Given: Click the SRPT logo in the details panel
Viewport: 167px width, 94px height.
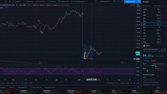Looking at the screenshot, I should coord(144,46).
